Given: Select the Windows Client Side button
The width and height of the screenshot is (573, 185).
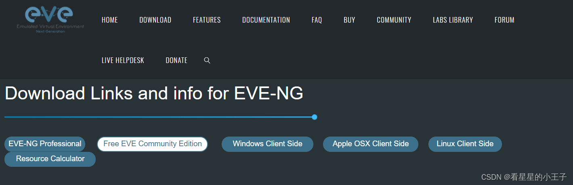Looking at the screenshot, I should (x=267, y=144).
